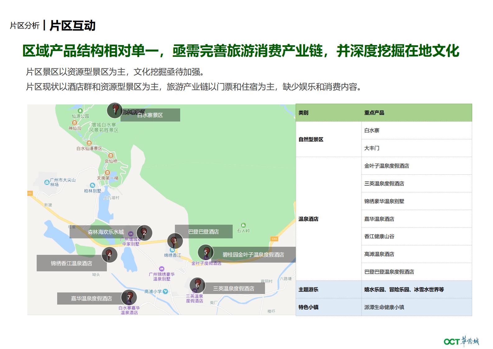The image size is (493, 349).
Task: Click map pin number 5 for 碧桂园金叶子
Action: [206, 252]
